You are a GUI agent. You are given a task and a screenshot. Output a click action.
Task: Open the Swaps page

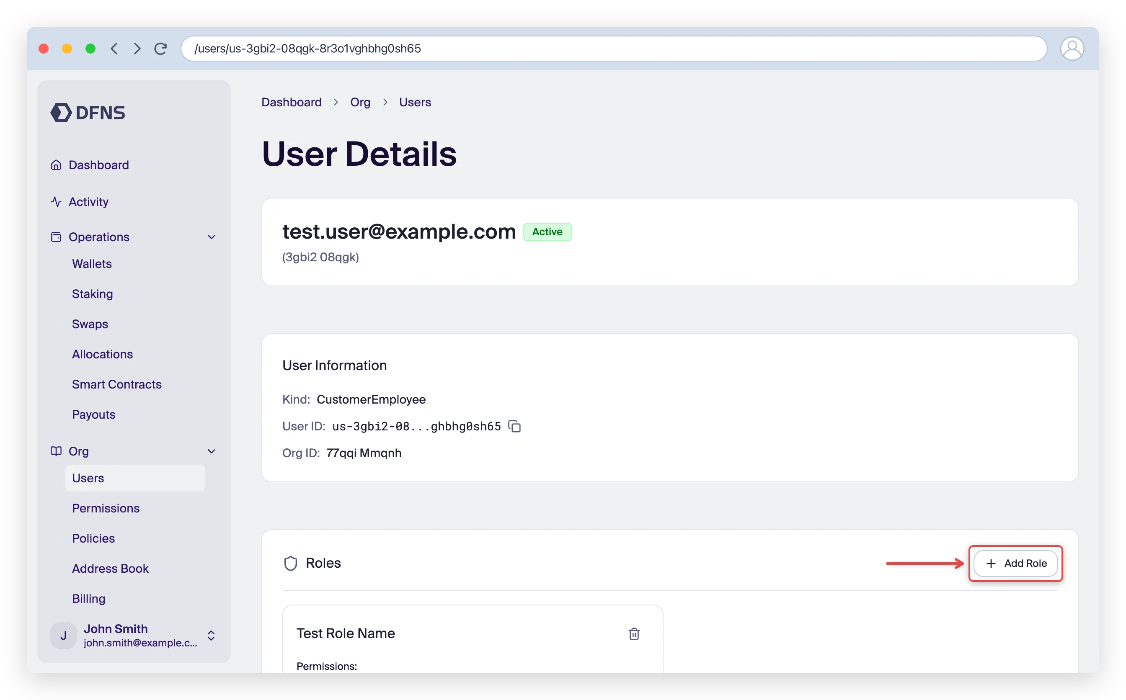(90, 324)
